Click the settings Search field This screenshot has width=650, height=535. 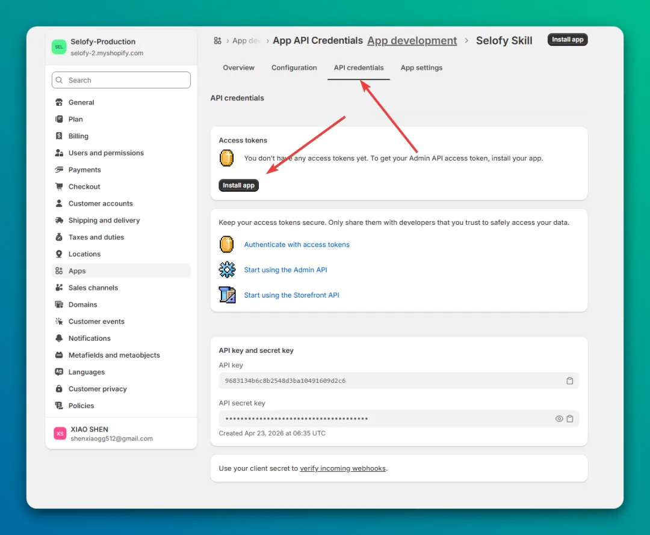tap(121, 80)
